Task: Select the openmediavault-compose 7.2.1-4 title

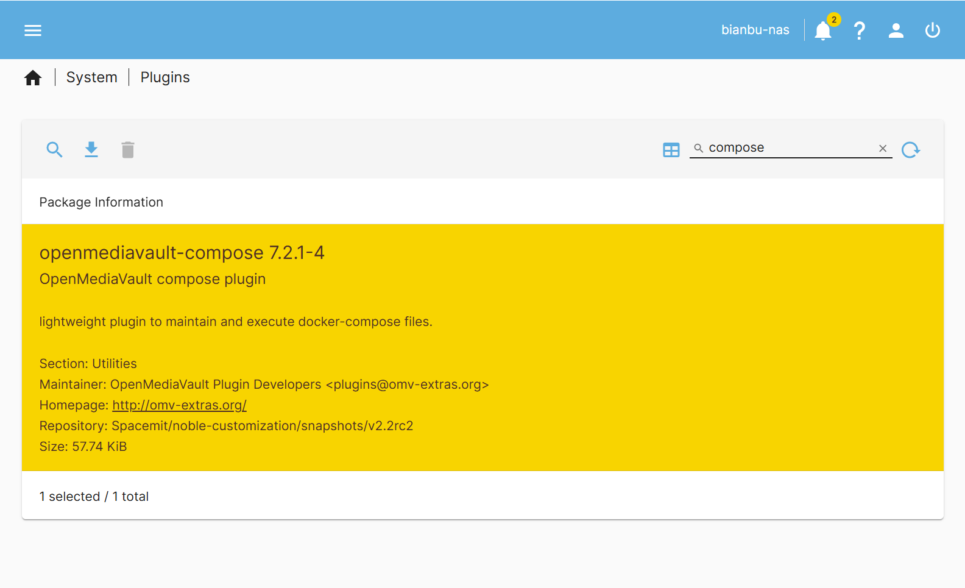Action: (x=182, y=252)
